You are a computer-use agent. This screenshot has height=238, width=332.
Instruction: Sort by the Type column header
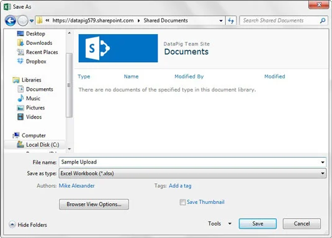(x=84, y=76)
